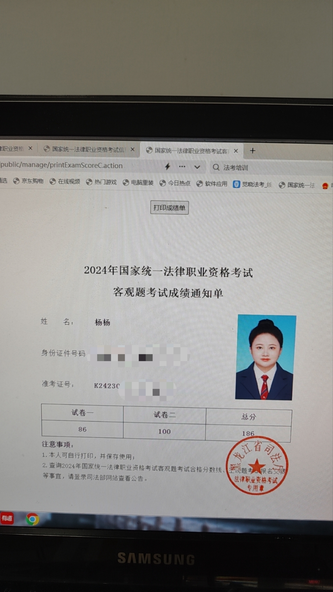Click the globe icon beside 京东购物
Image resolution: width=333 pixels, height=592 pixels.
tap(16, 181)
